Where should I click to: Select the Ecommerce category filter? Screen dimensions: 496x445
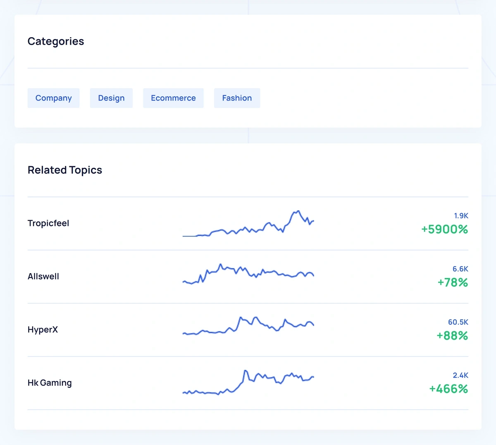[173, 98]
